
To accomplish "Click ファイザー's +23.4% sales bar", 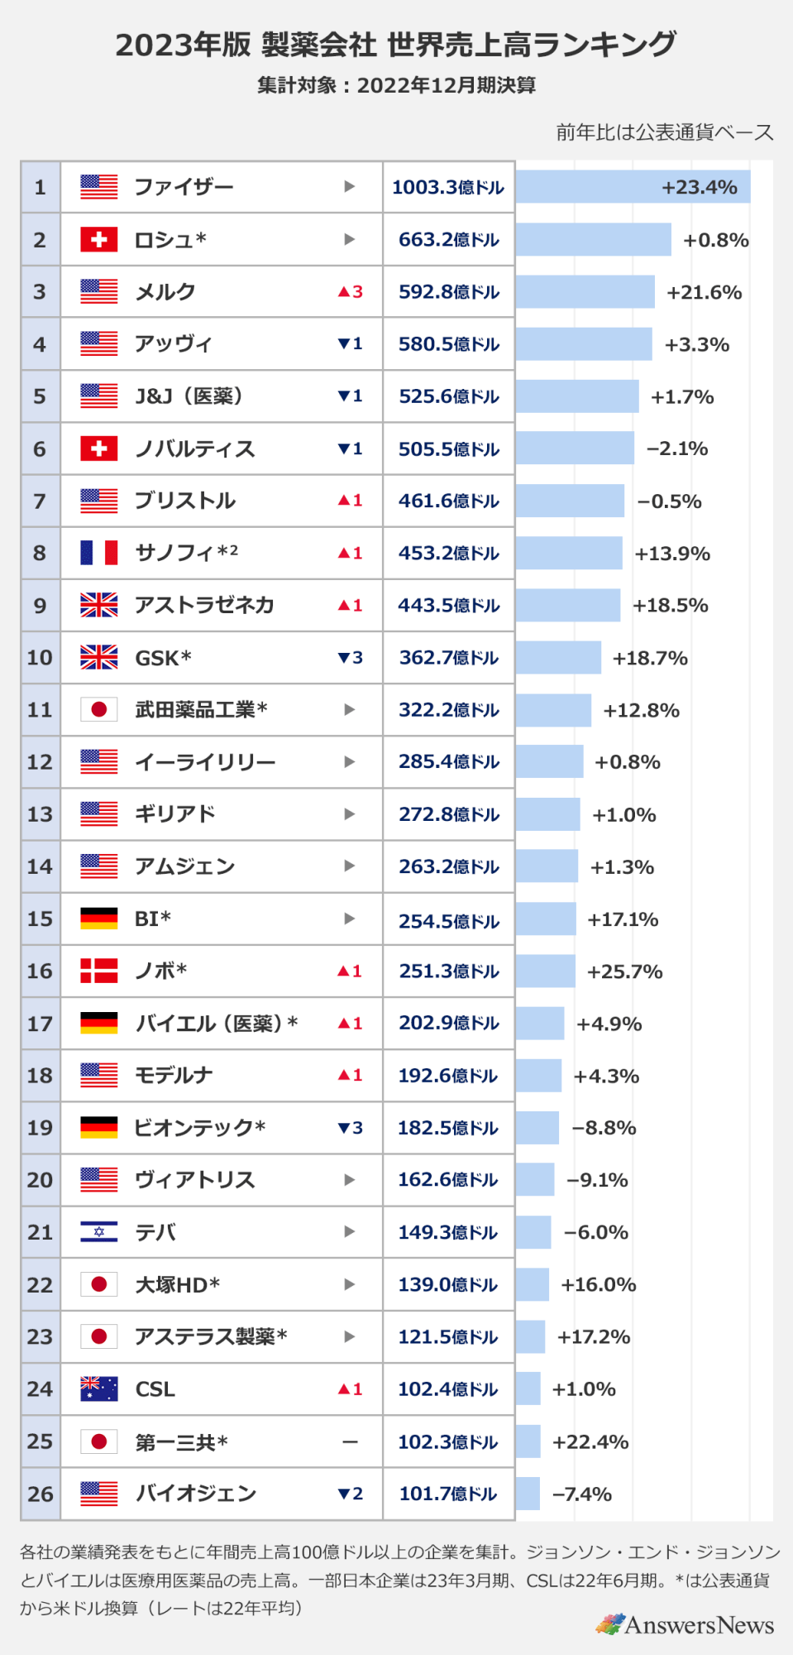I will click(633, 187).
